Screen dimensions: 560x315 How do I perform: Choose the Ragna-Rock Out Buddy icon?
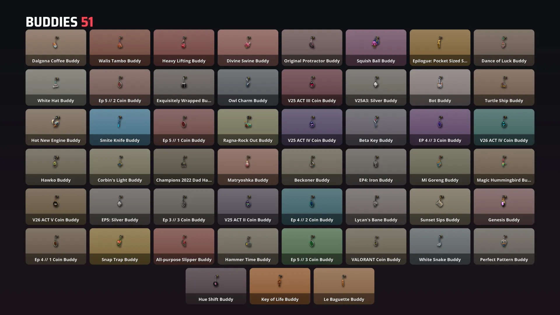248,122
